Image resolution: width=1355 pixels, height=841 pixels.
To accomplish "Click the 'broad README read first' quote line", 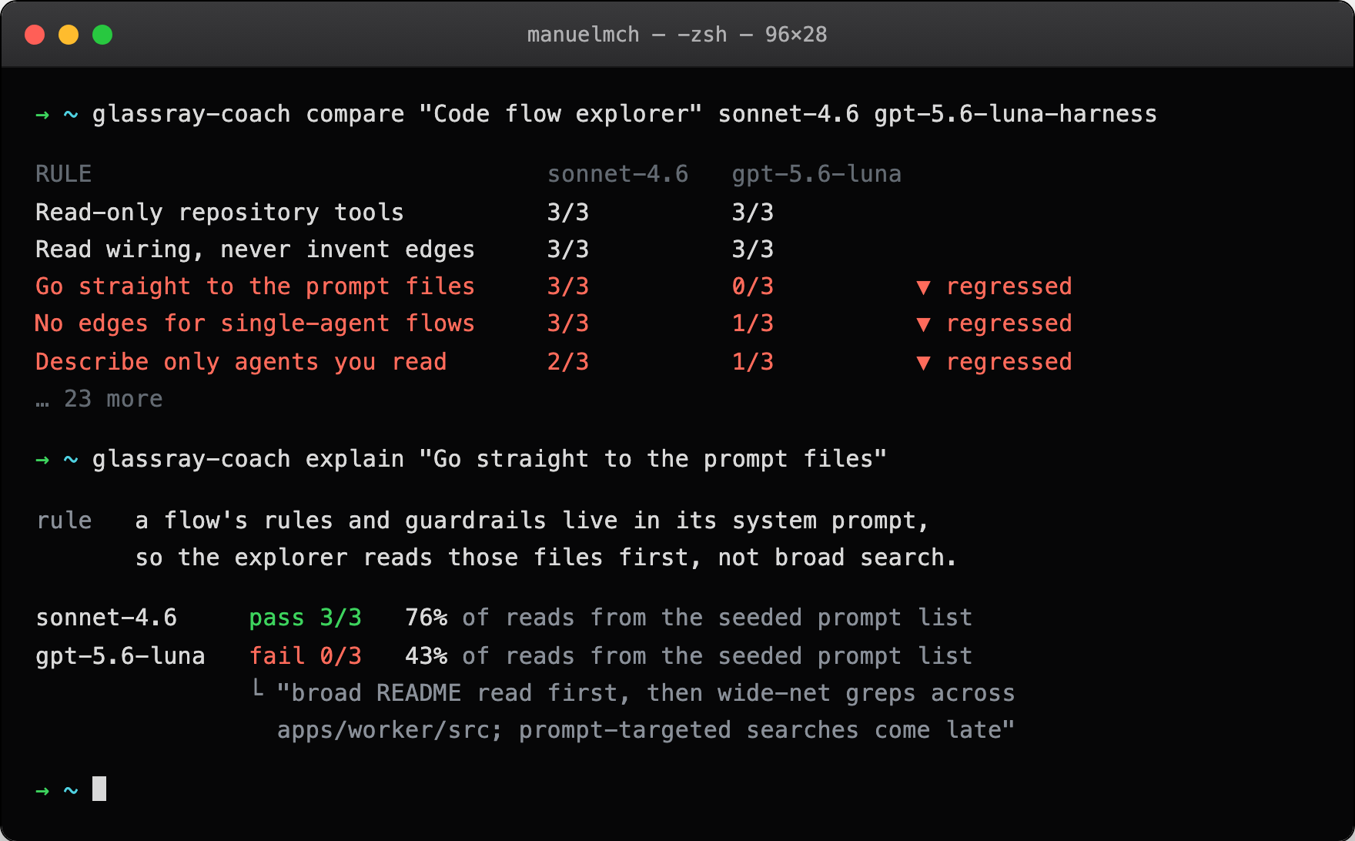I will 645,693.
